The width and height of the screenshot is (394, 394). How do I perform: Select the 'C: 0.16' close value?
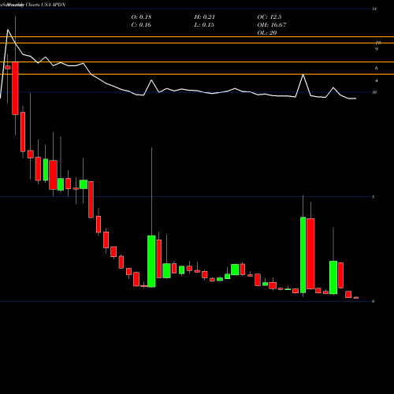click(x=141, y=24)
